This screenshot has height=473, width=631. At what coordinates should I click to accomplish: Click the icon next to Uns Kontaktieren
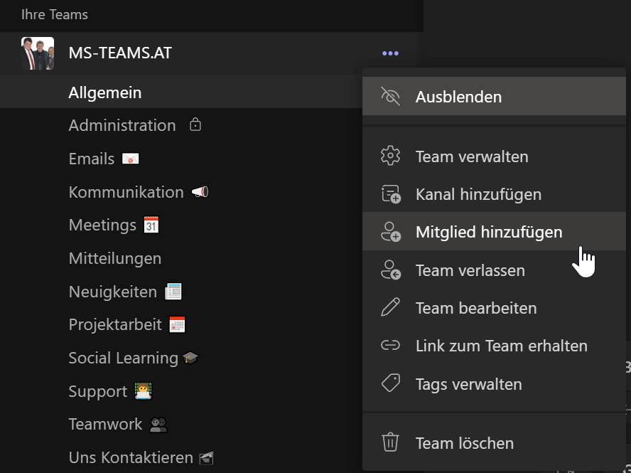(x=207, y=458)
